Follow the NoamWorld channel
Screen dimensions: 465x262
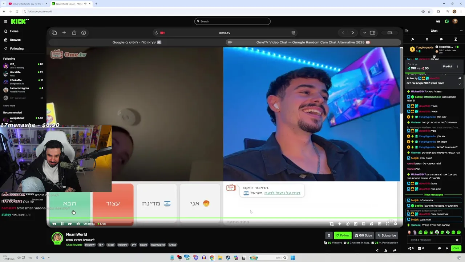click(343, 235)
